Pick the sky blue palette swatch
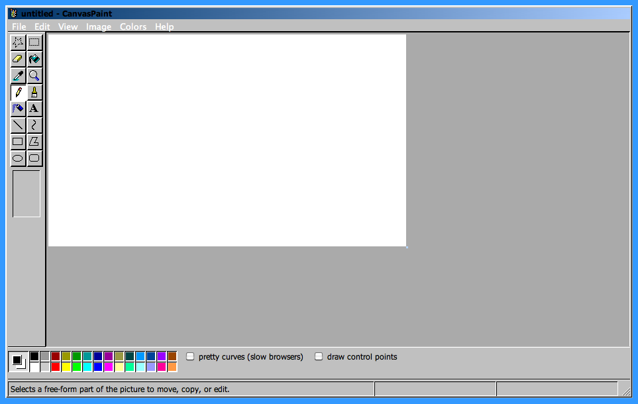Viewport: 638px width, 404px height. tap(140, 356)
